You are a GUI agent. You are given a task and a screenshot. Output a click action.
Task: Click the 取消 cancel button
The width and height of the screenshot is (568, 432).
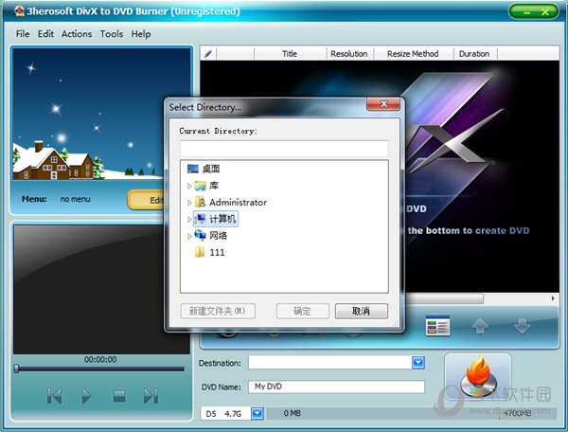pos(362,311)
